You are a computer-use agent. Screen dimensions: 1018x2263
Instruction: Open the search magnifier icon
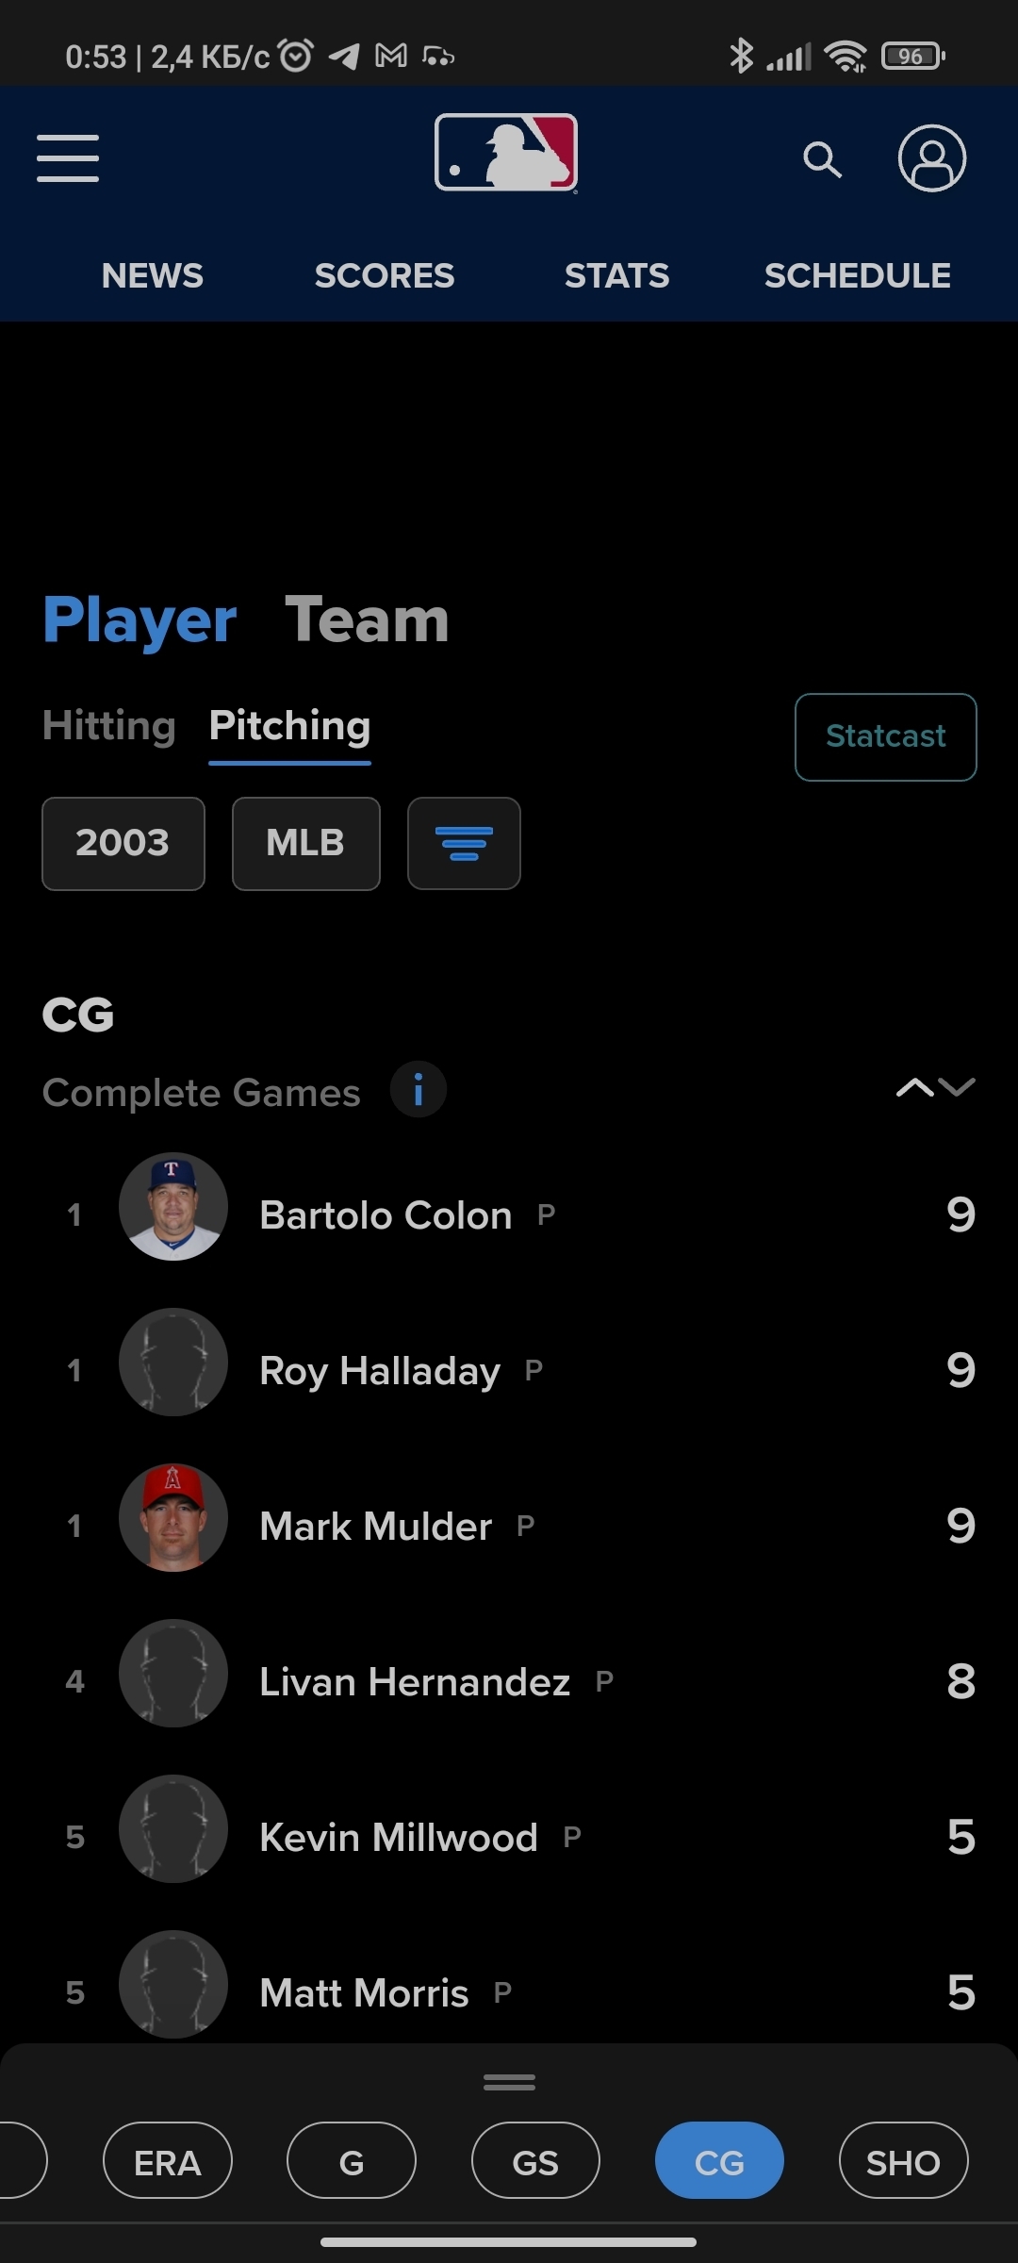(x=822, y=159)
